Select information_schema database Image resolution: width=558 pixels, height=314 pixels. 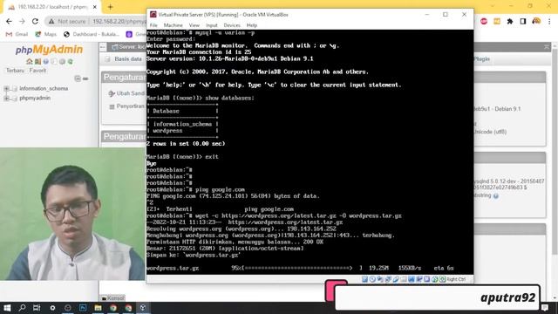(x=44, y=88)
